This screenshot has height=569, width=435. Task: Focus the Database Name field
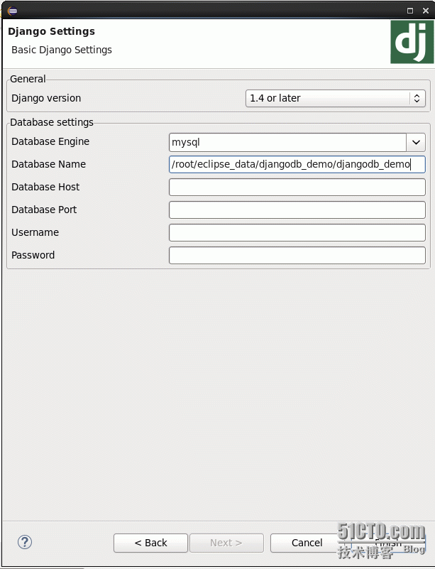pyautogui.click(x=297, y=164)
